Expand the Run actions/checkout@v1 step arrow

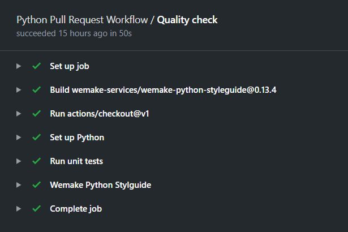click(x=19, y=114)
